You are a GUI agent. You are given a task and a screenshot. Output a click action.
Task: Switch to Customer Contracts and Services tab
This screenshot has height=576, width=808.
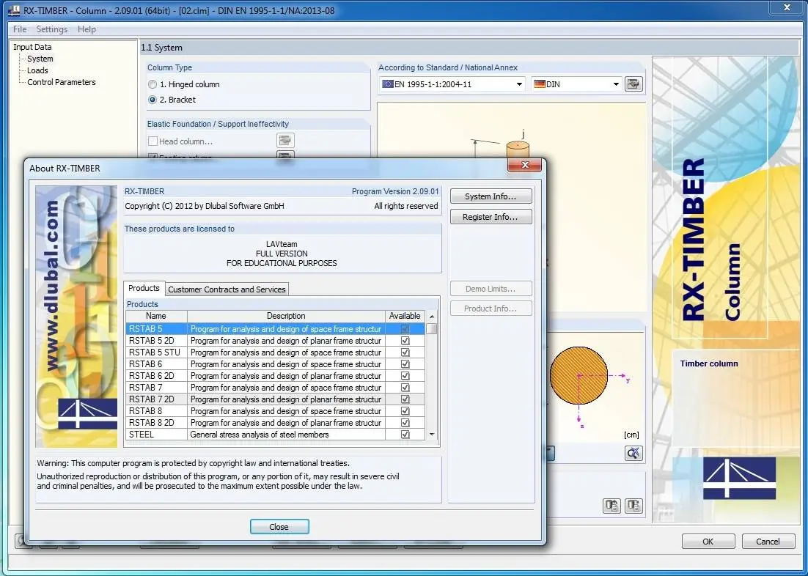pos(227,289)
